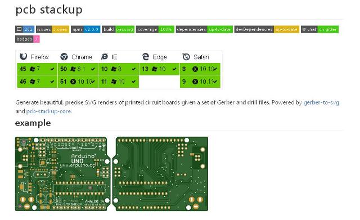Click the example section heading
The height and width of the screenshot is (220, 360).
tap(33, 123)
